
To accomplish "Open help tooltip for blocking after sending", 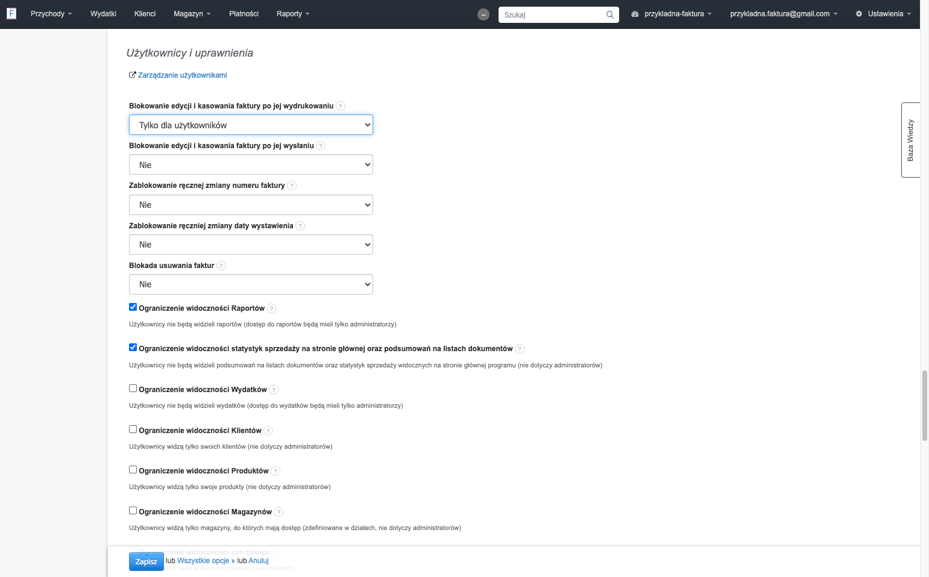I will (321, 146).
